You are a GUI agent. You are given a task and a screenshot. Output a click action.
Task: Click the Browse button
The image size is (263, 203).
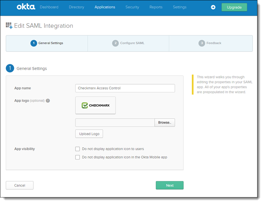point(164,122)
